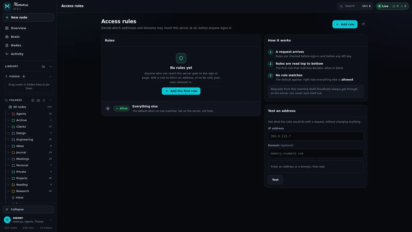
Task: Collapse the LIBRARY section chevron
Action: pyautogui.click(x=50, y=67)
